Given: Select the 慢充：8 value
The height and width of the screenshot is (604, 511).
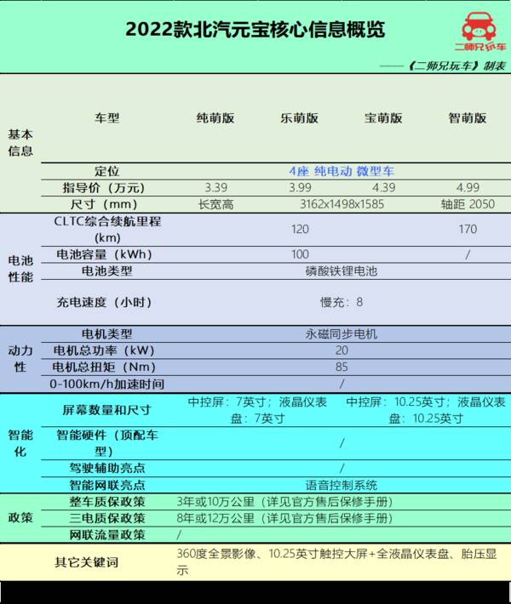Looking at the screenshot, I should point(342,302).
